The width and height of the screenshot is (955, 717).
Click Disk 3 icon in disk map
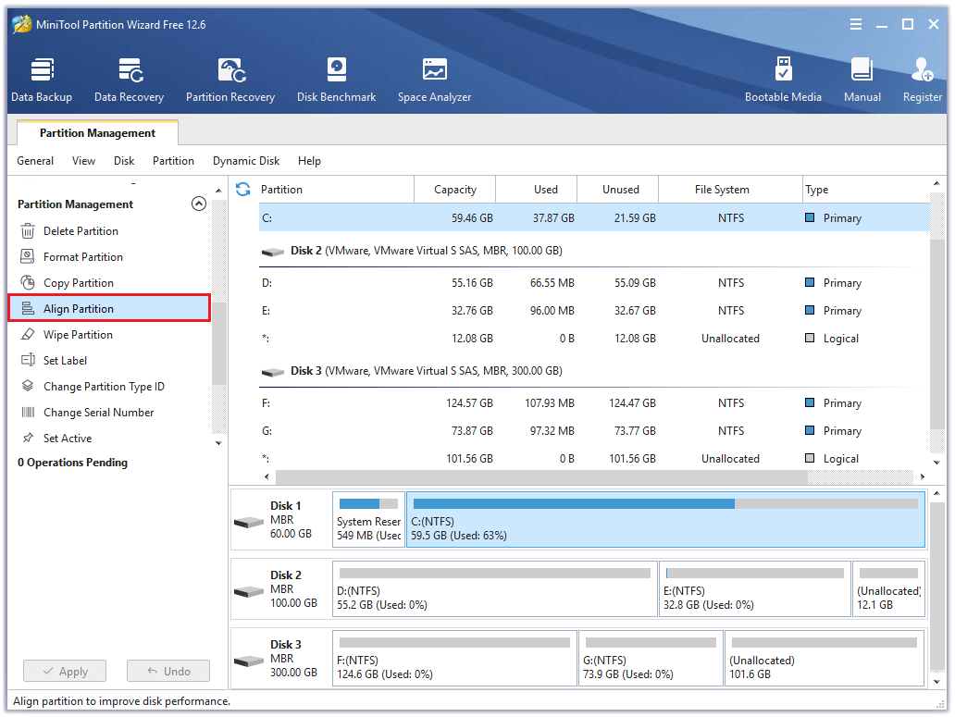249,661
